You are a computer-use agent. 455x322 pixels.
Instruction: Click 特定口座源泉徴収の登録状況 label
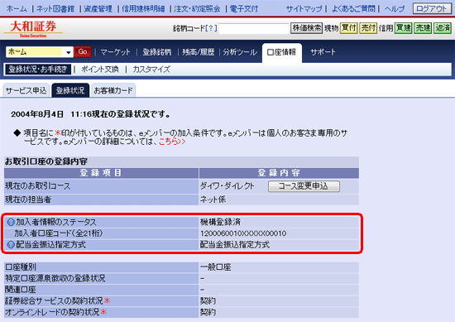[55, 278]
